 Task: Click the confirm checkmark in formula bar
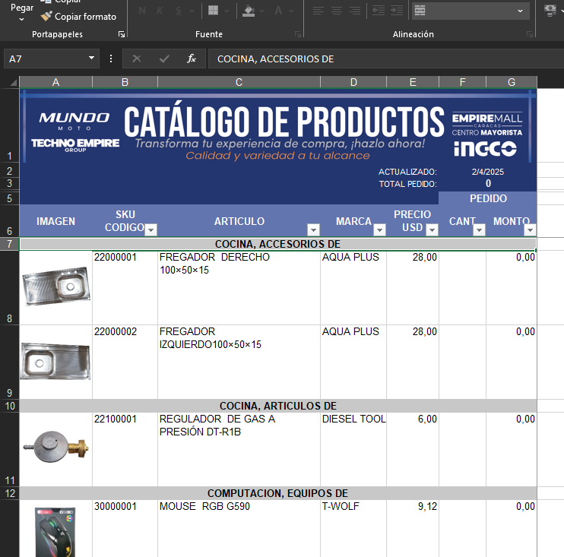[164, 59]
